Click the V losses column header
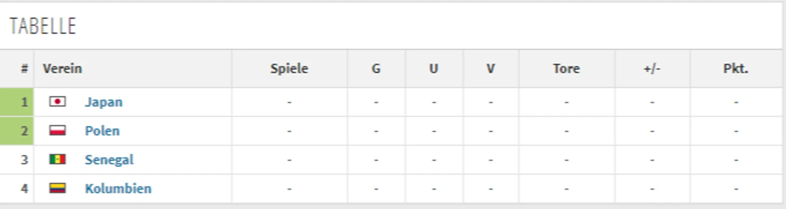786x209 pixels. (x=490, y=69)
